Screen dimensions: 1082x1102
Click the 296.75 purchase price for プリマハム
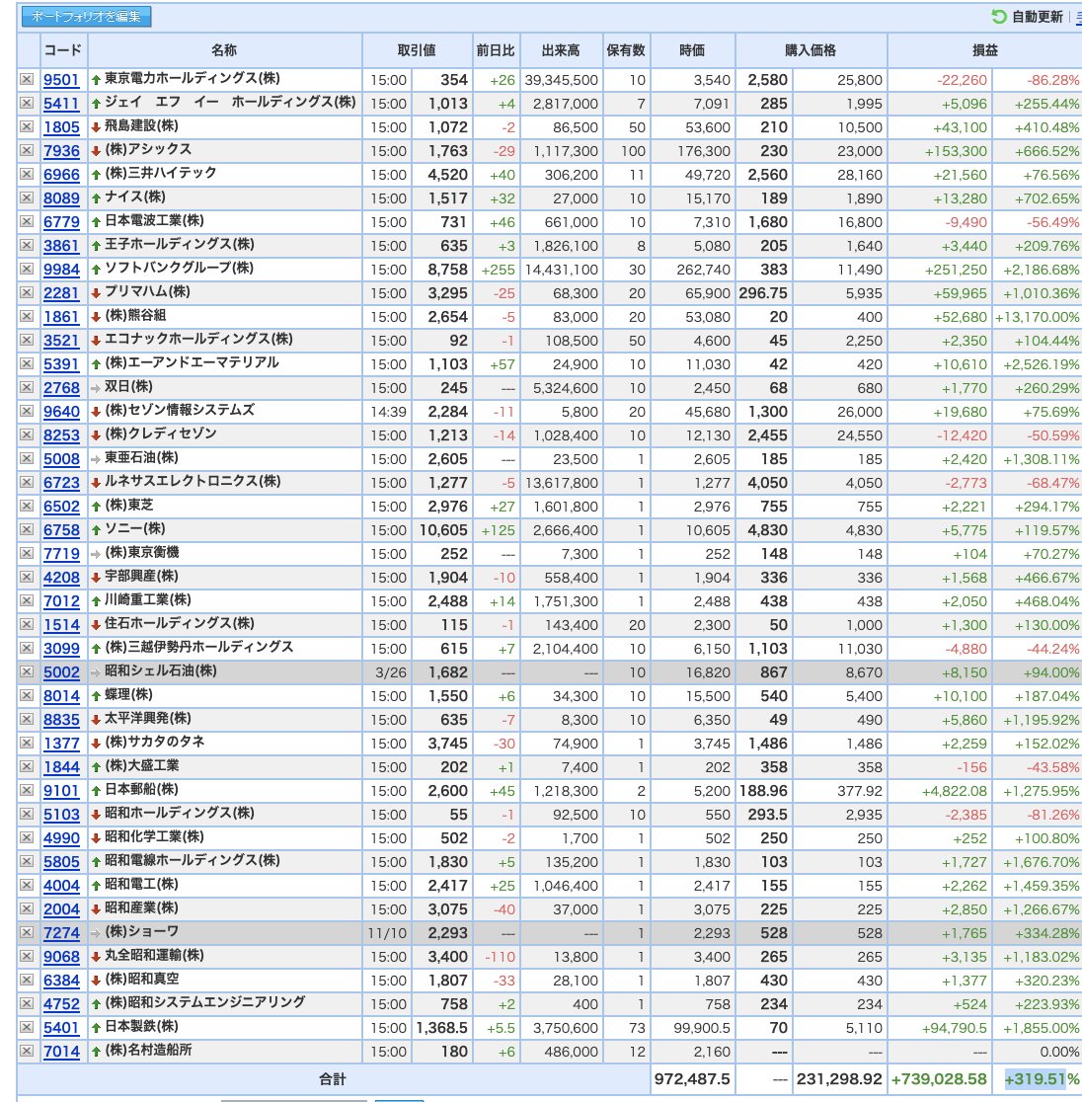[763, 293]
